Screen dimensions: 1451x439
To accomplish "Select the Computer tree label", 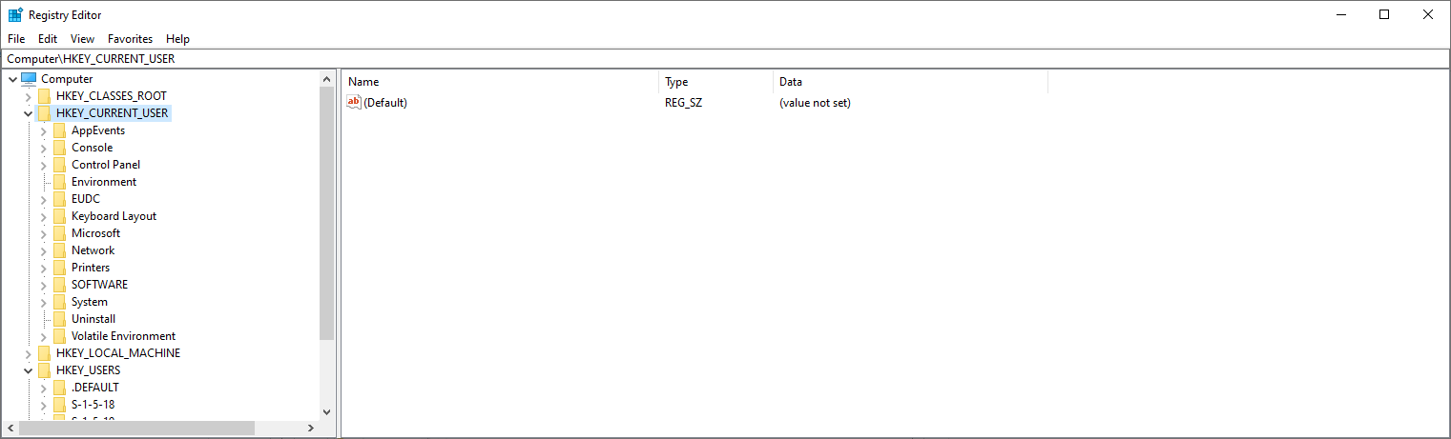I will pos(67,79).
